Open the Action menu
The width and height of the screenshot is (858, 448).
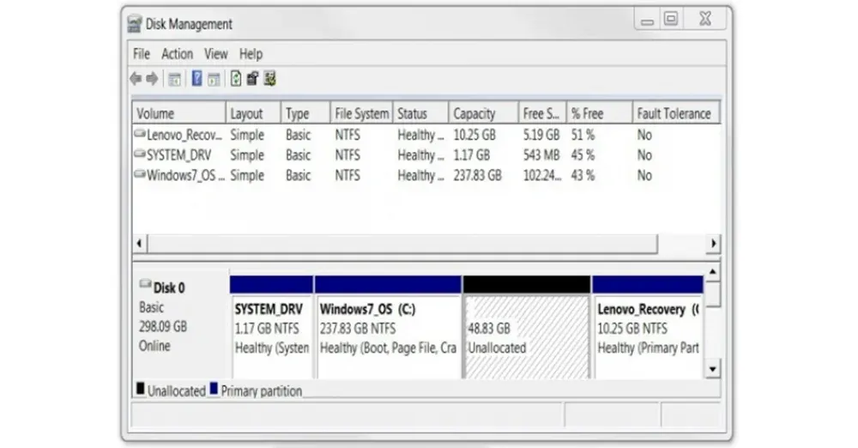coord(178,54)
